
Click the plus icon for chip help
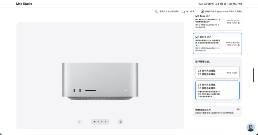click(x=238, y=109)
